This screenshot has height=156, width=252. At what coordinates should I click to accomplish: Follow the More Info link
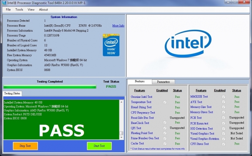[x=118, y=25]
